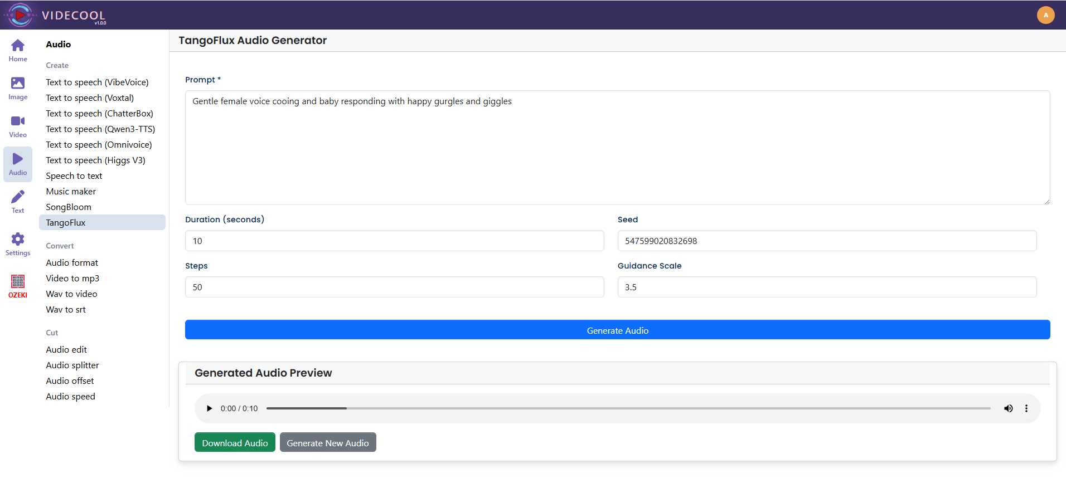The height and width of the screenshot is (478, 1066).
Task: Select the Audio sidebar section
Action: [18, 164]
